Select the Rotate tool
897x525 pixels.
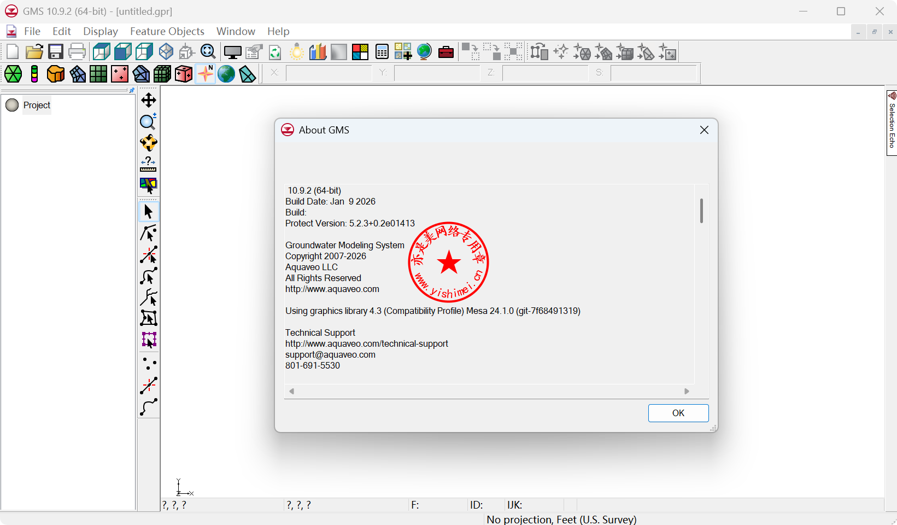tap(149, 143)
